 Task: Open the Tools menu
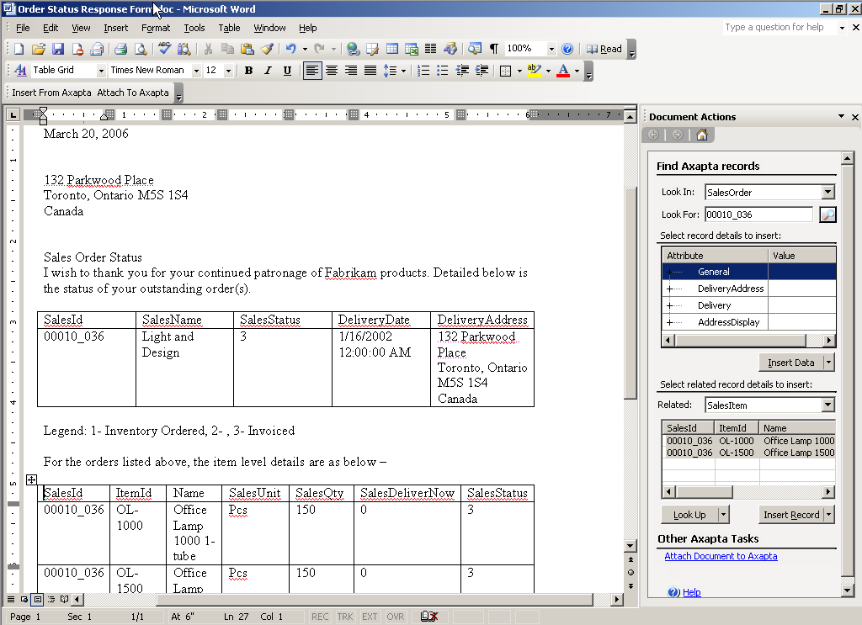coord(194,28)
